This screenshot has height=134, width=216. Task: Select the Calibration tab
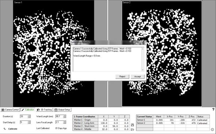point(28,110)
